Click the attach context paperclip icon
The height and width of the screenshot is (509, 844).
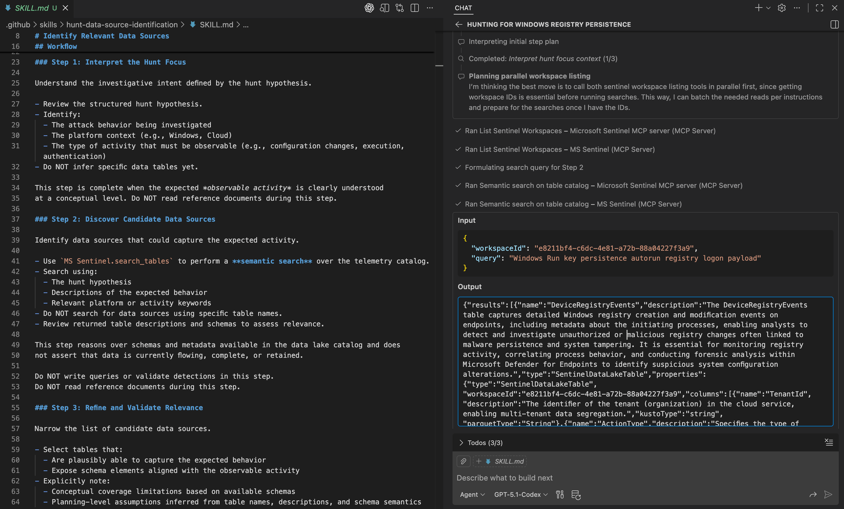coord(463,461)
